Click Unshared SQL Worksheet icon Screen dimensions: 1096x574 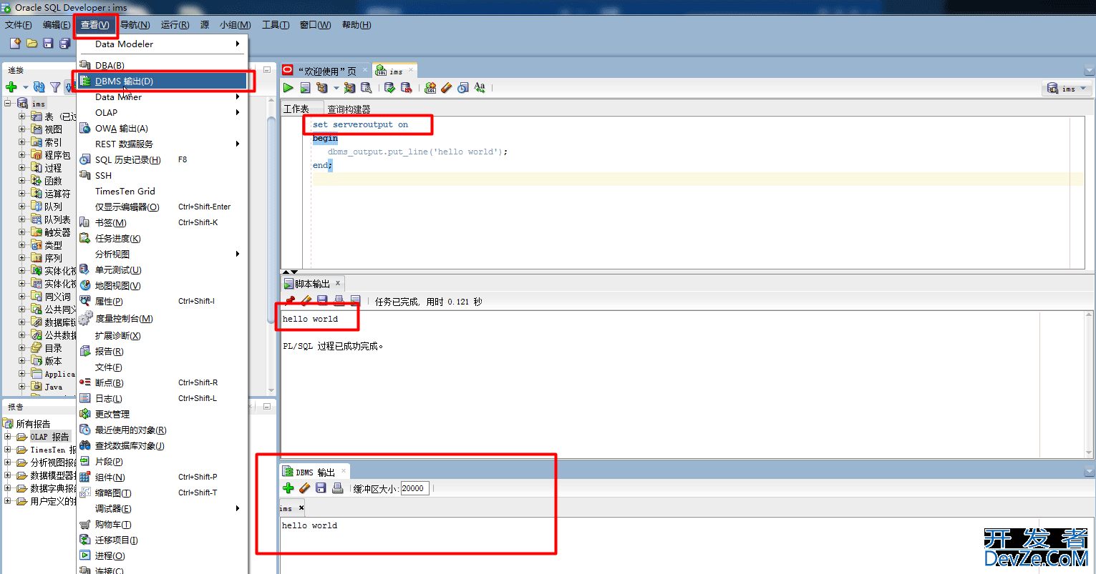click(430, 87)
